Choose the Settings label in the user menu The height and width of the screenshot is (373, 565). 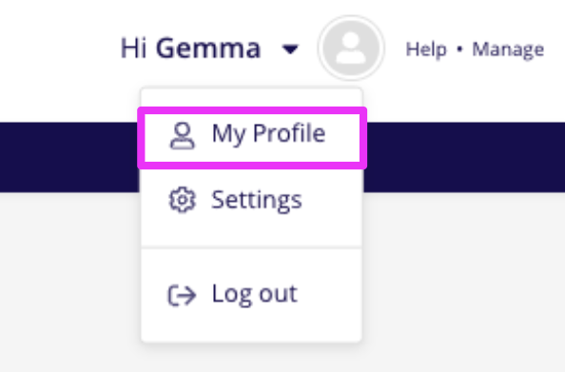pyautogui.click(x=257, y=201)
